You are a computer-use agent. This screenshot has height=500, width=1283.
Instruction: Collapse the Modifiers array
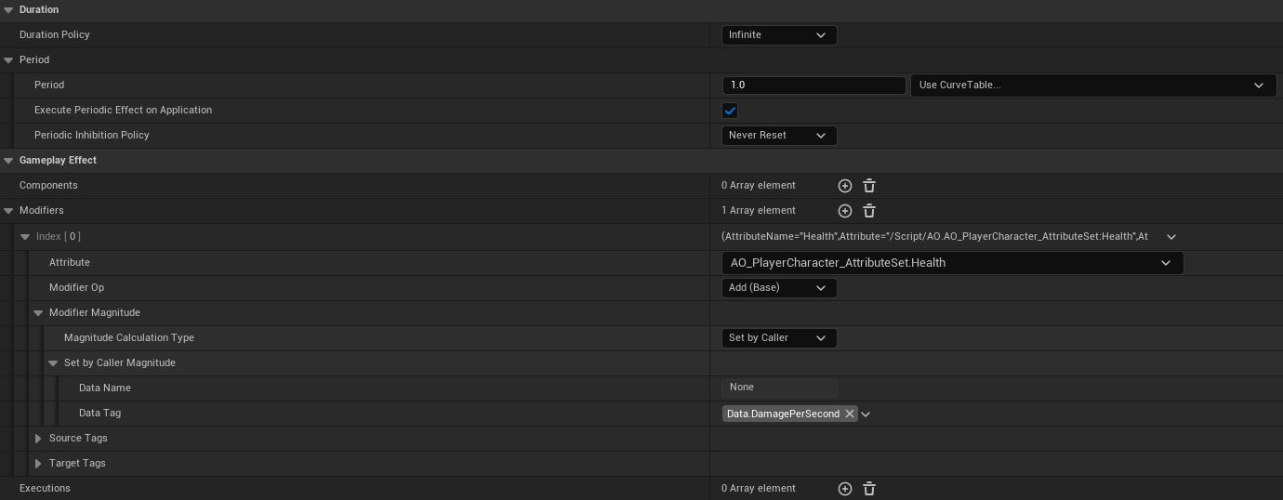click(8, 211)
